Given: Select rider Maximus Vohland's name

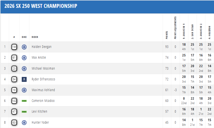Looking at the screenshot, I should [43, 90].
